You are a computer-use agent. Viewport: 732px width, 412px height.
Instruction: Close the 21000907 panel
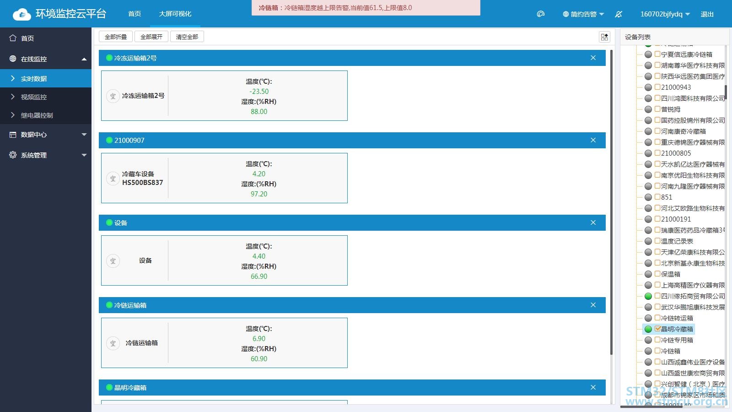tap(593, 140)
